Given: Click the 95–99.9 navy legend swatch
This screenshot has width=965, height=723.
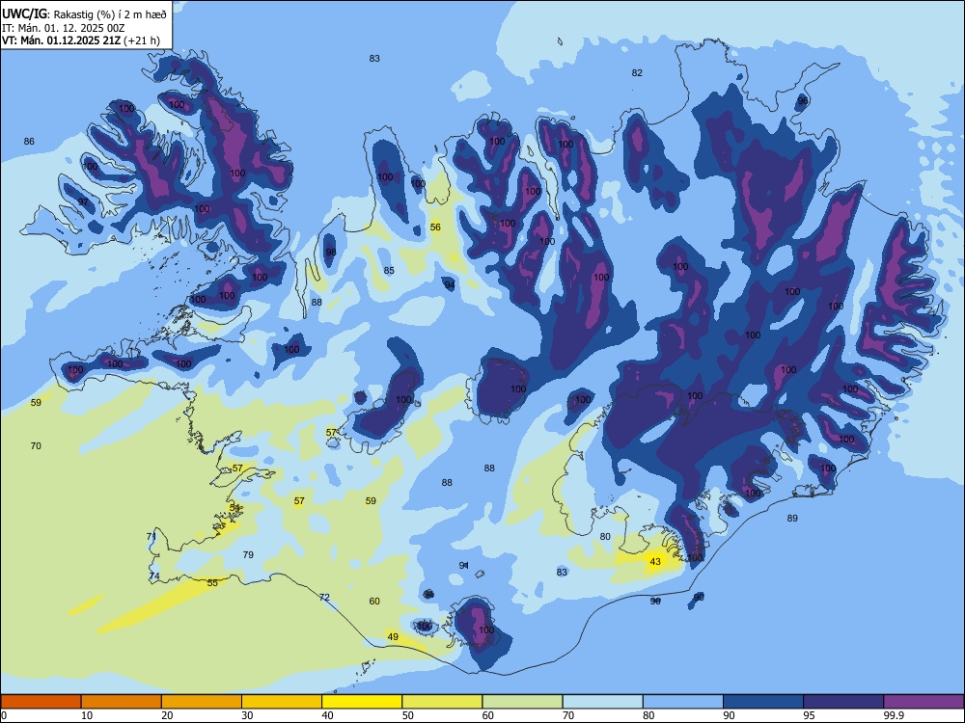Looking at the screenshot, I should [843, 702].
